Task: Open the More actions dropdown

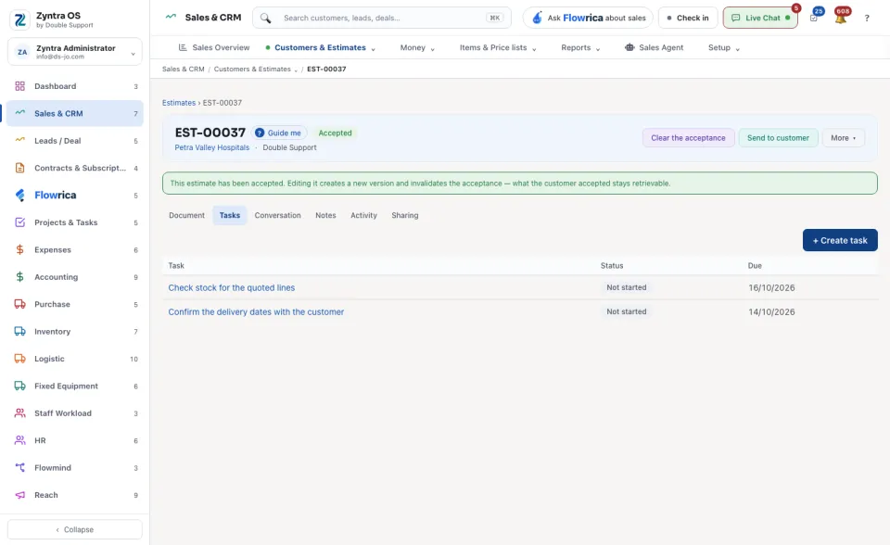Action: click(x=843, y=138)
